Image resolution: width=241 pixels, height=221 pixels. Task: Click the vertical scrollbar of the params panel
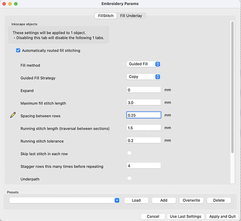coord(232,88)
